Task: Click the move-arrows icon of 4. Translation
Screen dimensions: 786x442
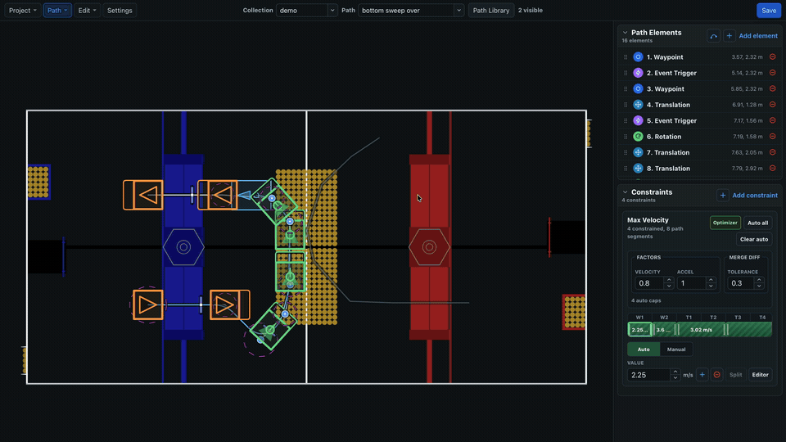Action: pos(638,104)
